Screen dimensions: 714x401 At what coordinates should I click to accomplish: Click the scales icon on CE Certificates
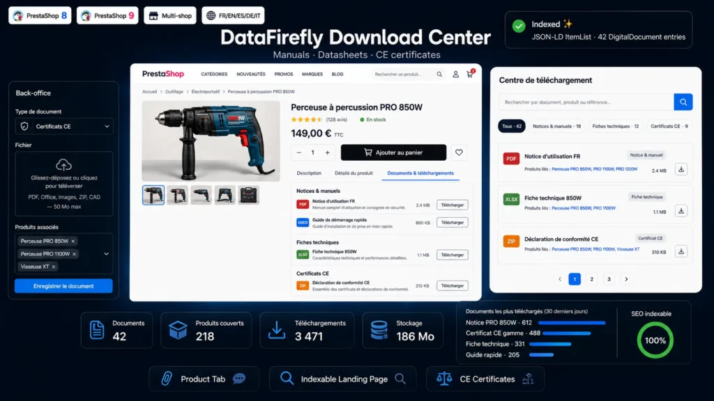[444, 378]
